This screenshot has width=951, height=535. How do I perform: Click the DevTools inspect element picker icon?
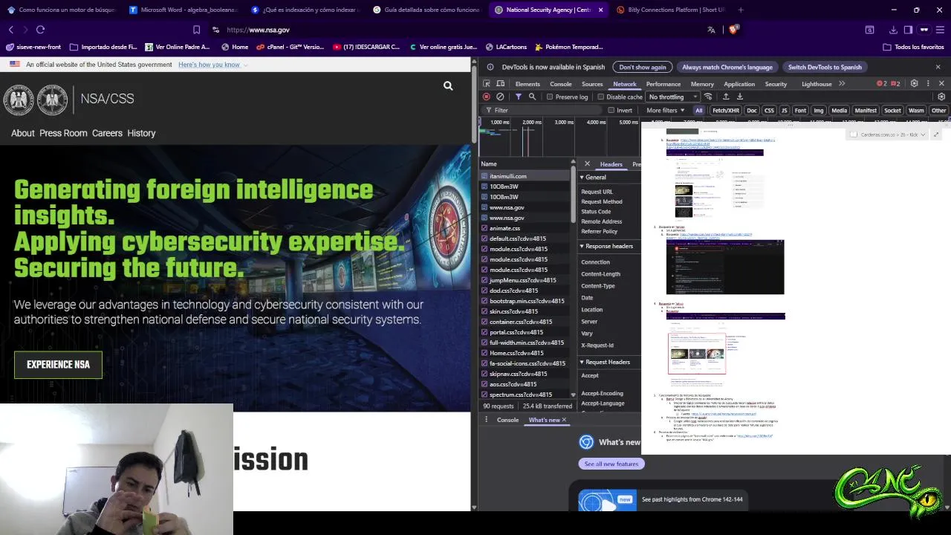(x=487, y=84)
